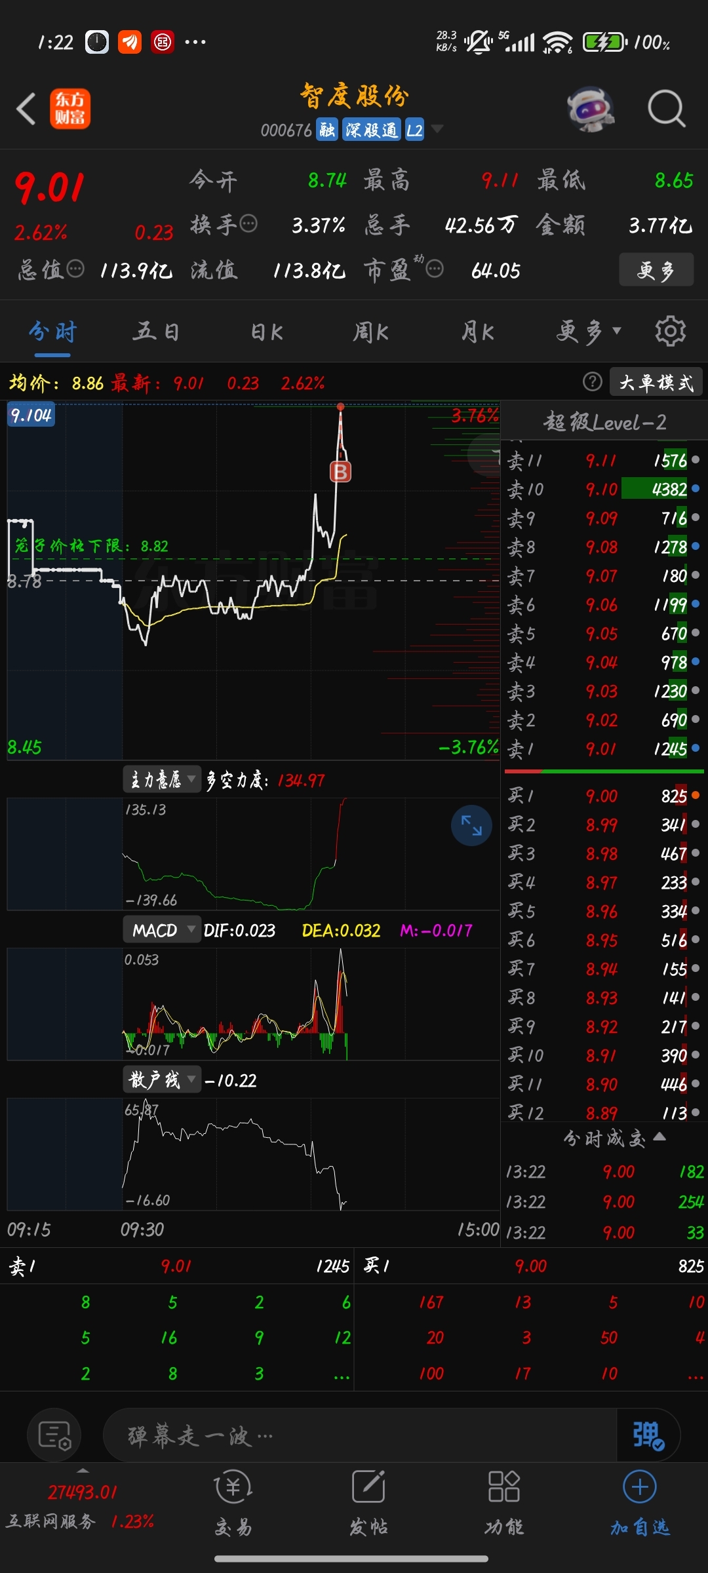708x1573 pixels.
Task: Select the 卖1 order row with 1245 in Level-2 panel
Action: [x=604, y=748]
